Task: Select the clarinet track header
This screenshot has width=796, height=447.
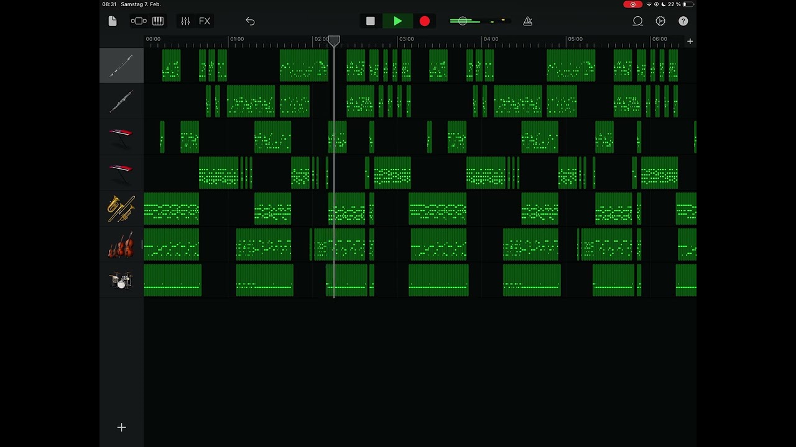Action: 121,101
